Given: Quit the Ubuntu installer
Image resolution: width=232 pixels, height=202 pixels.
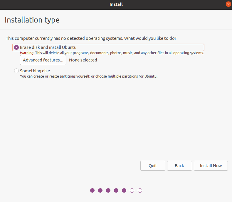Looking at the screenshot, I should click(153, 166).
